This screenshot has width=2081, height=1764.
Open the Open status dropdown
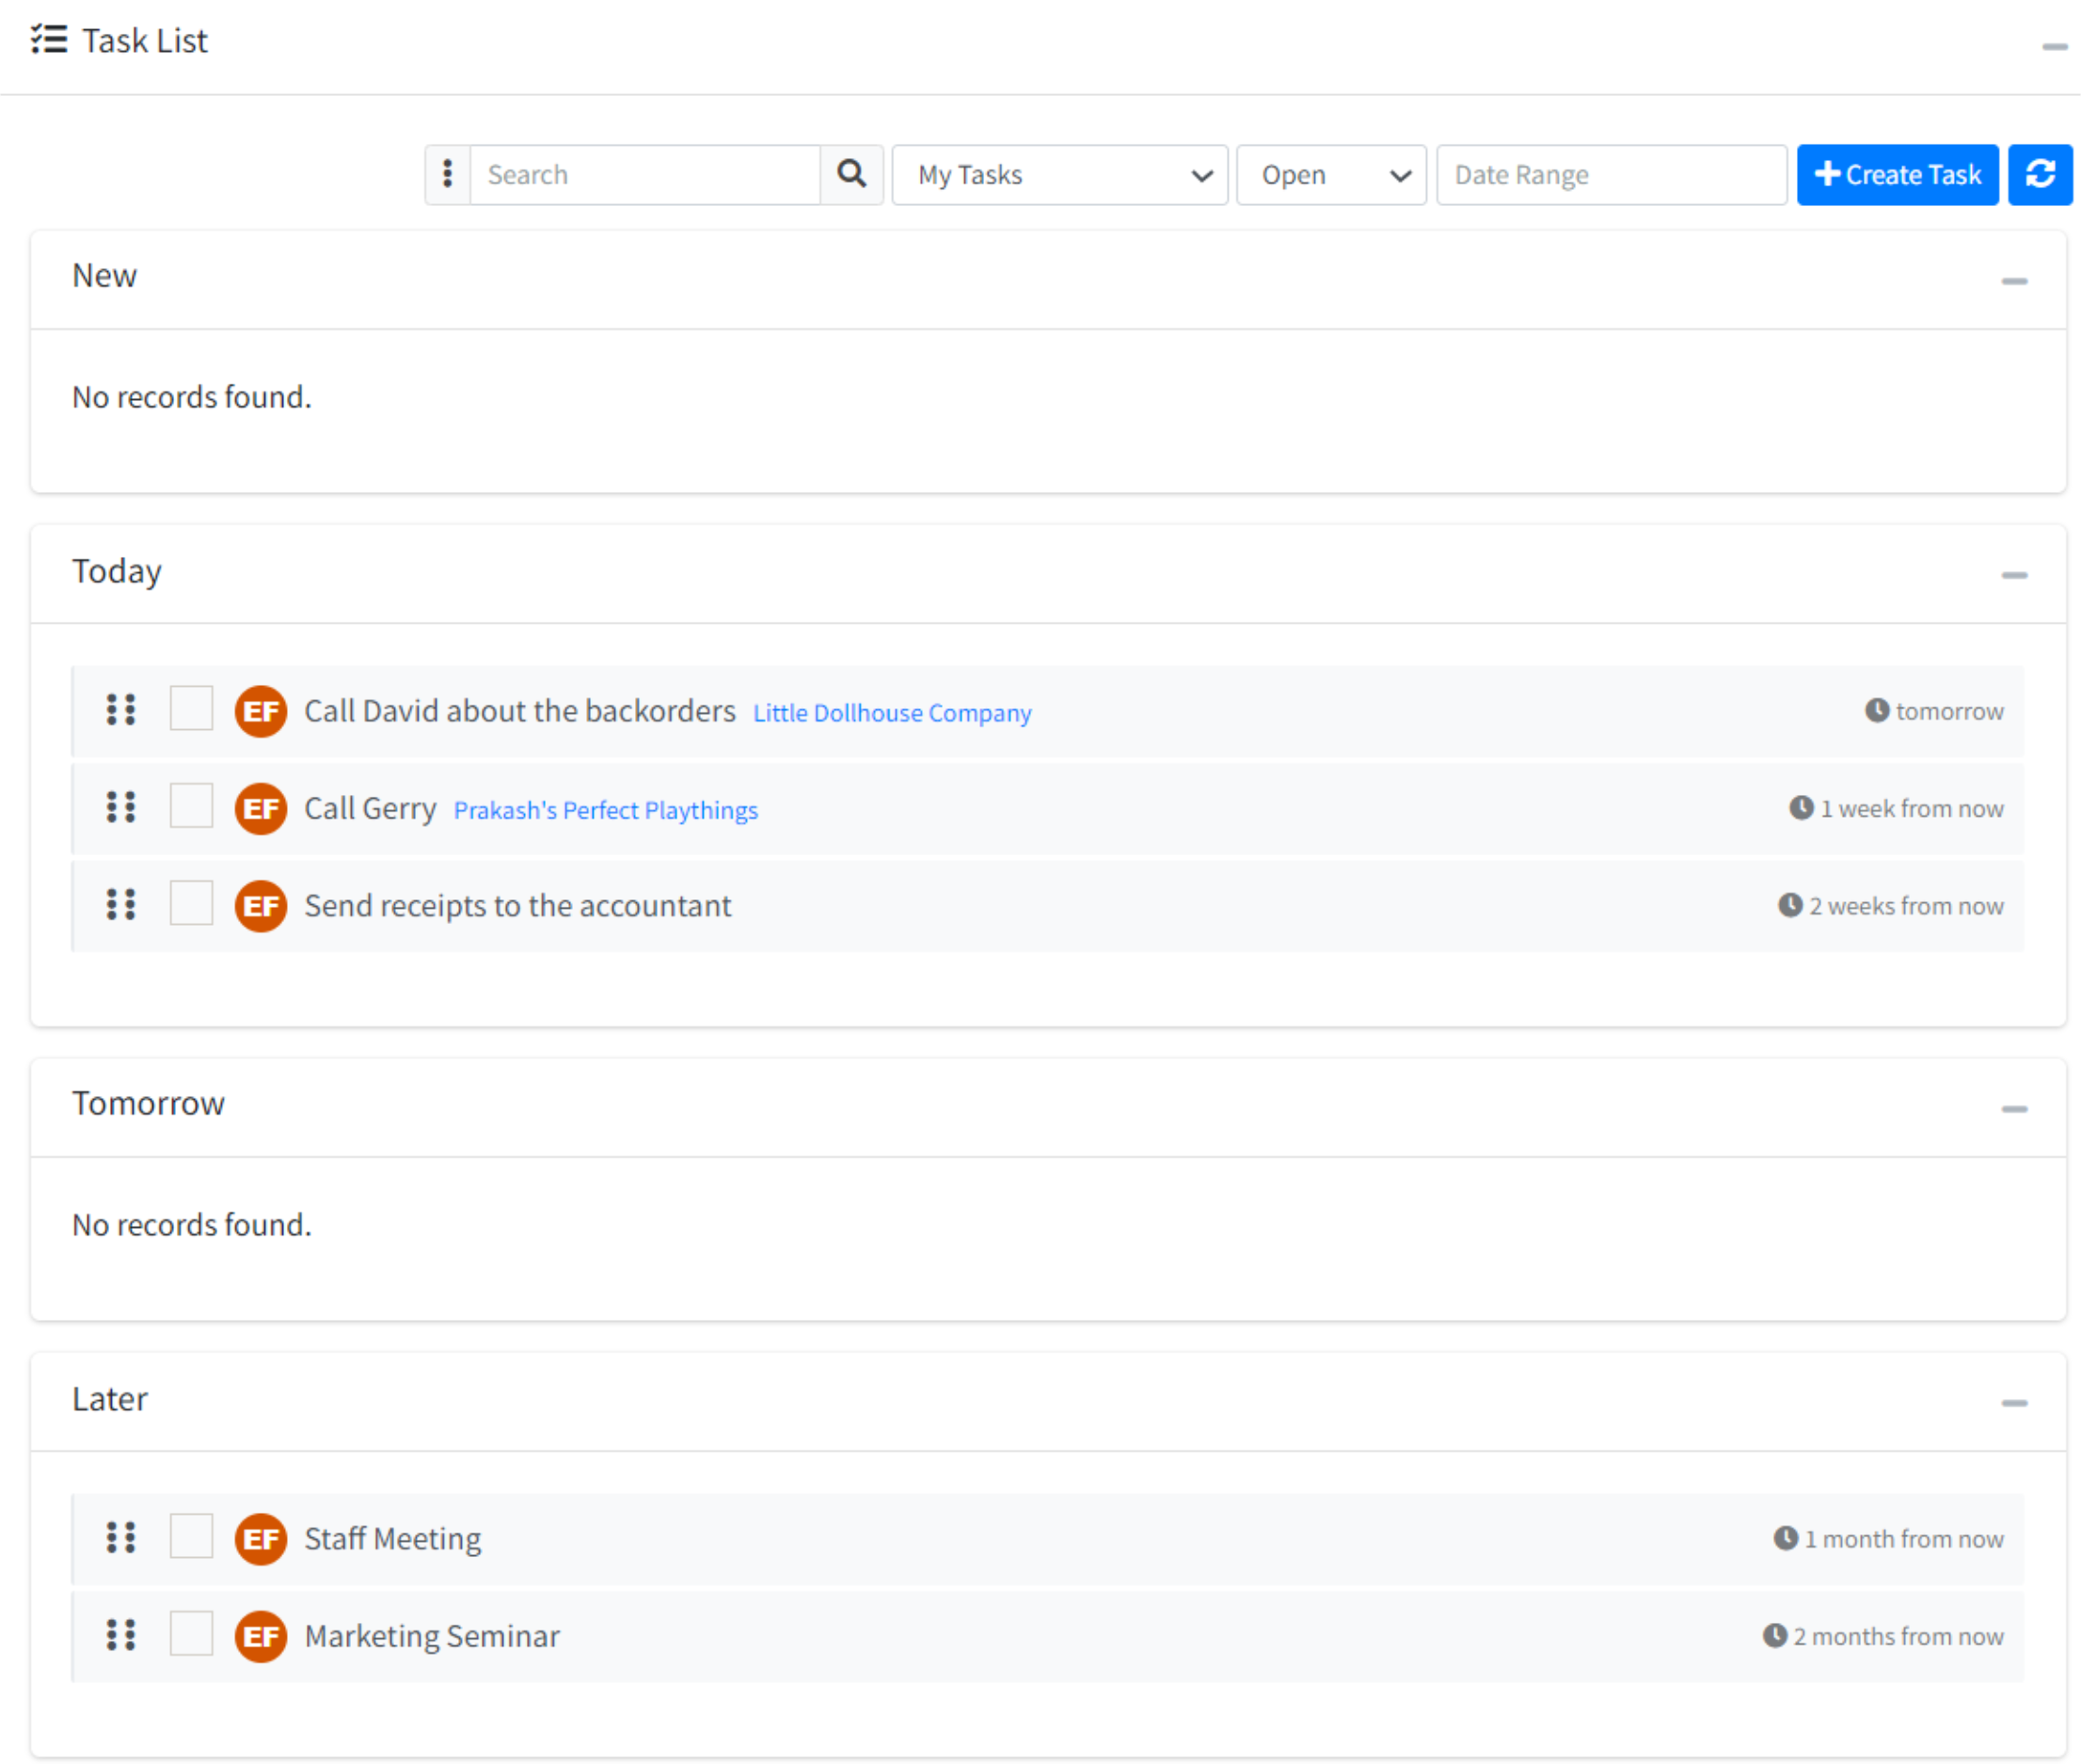pos(1330,174)
